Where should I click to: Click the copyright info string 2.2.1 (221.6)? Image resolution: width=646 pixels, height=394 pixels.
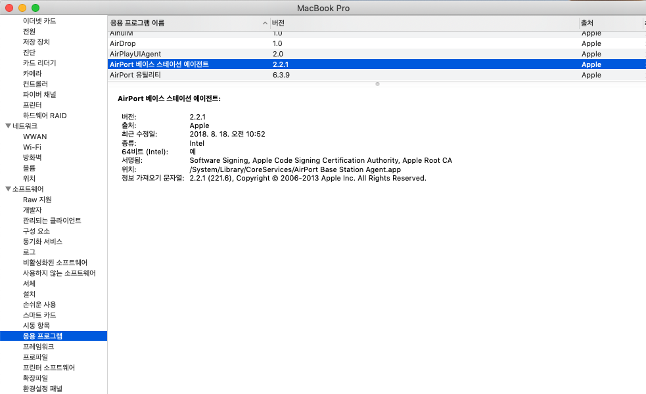308,178
